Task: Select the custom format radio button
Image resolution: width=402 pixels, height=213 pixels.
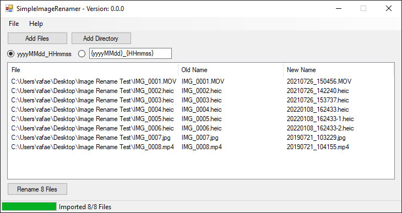Action: point(82,54)
